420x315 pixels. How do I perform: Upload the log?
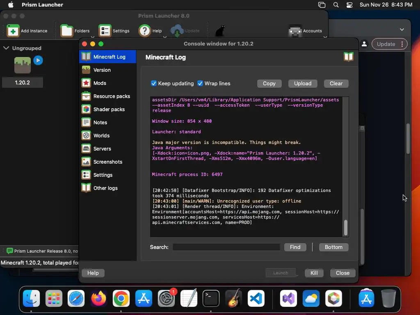pos(303,84)
